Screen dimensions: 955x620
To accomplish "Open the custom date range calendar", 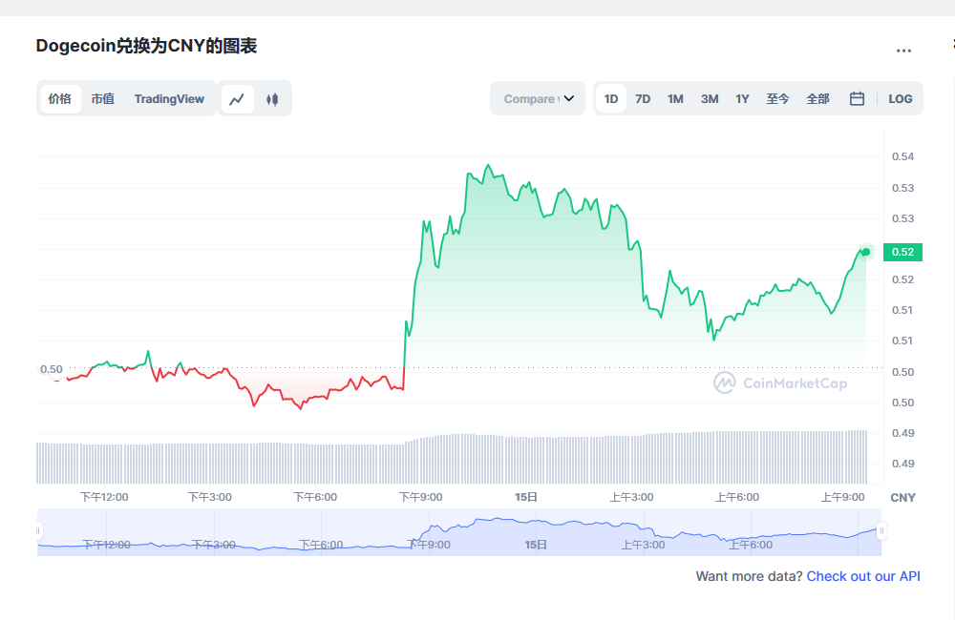I will tap(856, 98).
